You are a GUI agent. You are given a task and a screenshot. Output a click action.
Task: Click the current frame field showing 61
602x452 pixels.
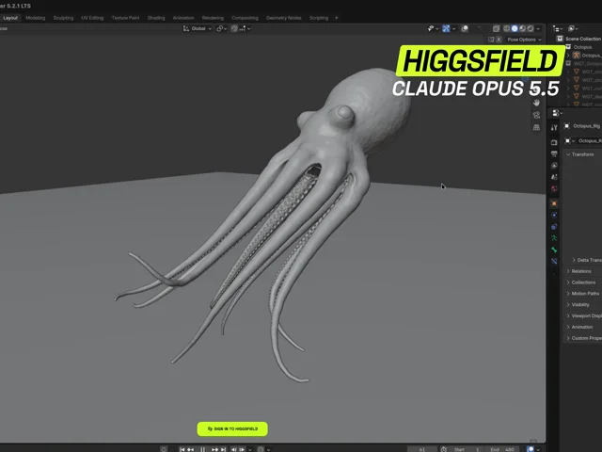[x=422, y=449]
